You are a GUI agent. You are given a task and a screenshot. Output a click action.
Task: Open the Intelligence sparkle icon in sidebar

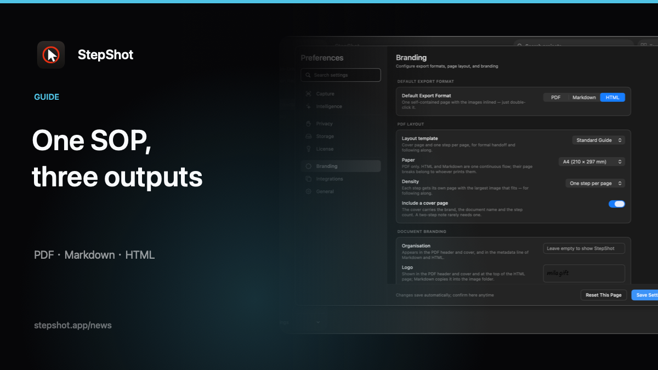pyautogui.click(x=309, y=106)
